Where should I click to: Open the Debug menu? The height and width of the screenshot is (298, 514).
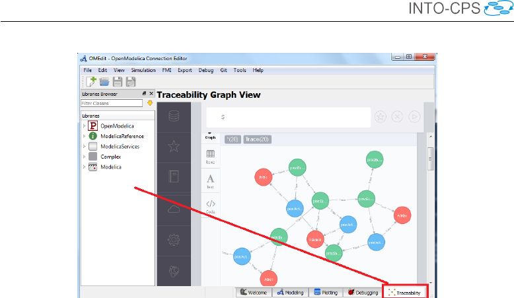tap(206, 70)
